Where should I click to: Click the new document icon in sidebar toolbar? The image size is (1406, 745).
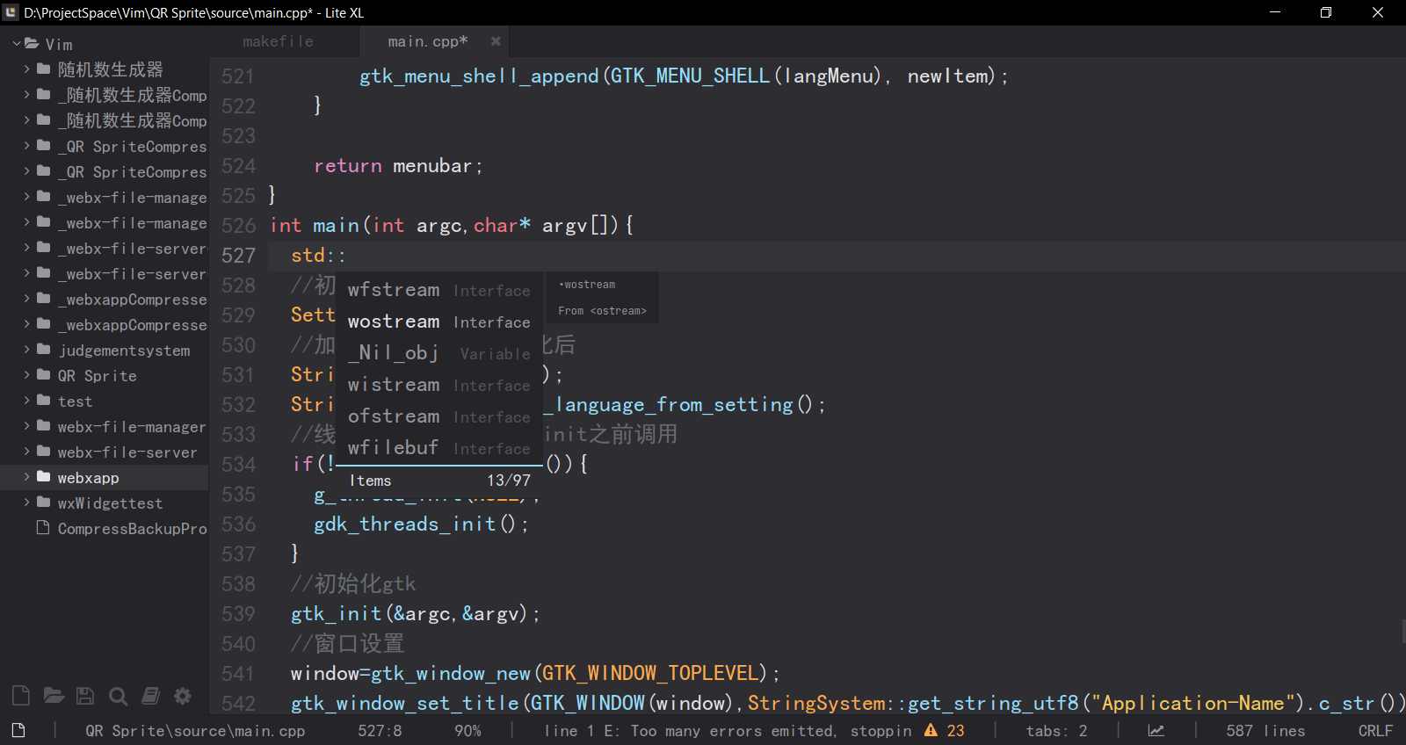pyautogui.click(x=21, y=696)
